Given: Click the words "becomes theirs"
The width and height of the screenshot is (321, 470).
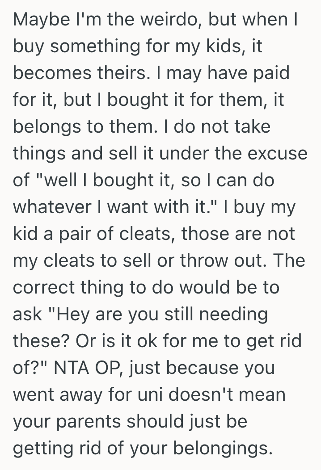Looking at the screenshot, I should [x=89, y=74].
